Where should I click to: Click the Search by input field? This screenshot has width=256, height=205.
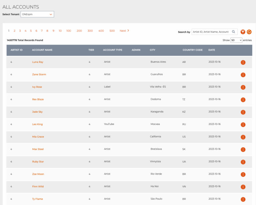click(x=211, y=32)
